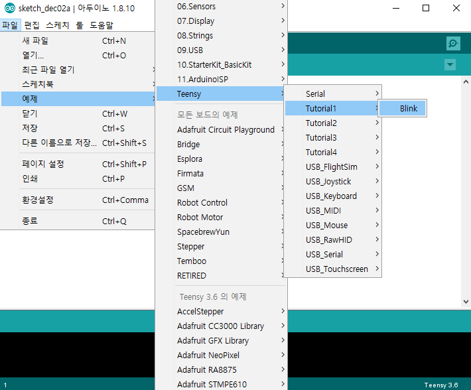Open SpacebrewYun examples submenu
Viewport: 471px width, 390px height.
point(221,231)
